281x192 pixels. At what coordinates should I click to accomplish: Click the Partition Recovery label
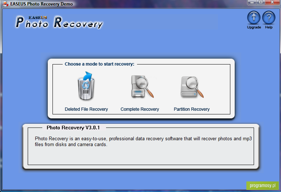pos(192,109)
